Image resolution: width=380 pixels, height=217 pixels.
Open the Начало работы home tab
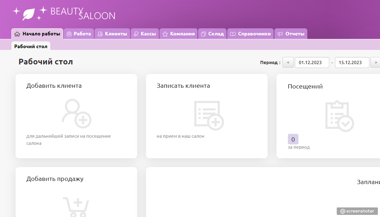(x=37, y=34)
